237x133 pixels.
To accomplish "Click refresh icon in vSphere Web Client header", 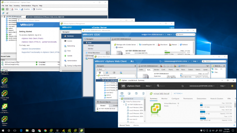I will [160, 61].
